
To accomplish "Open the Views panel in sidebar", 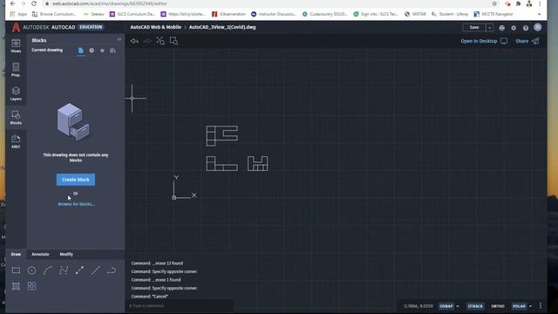I will tap(16, 46).
